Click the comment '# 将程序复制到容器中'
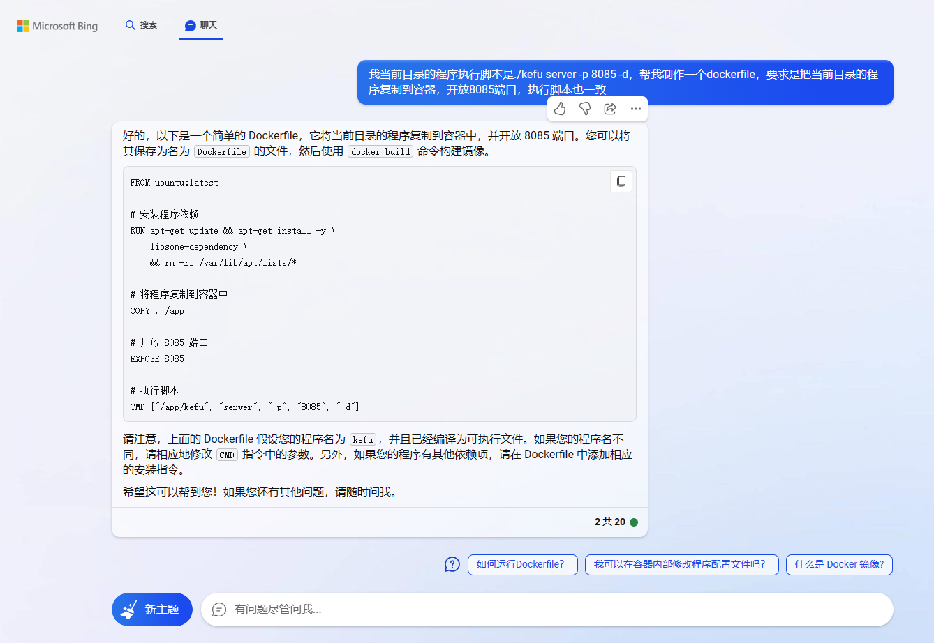 tap(179, 295)
